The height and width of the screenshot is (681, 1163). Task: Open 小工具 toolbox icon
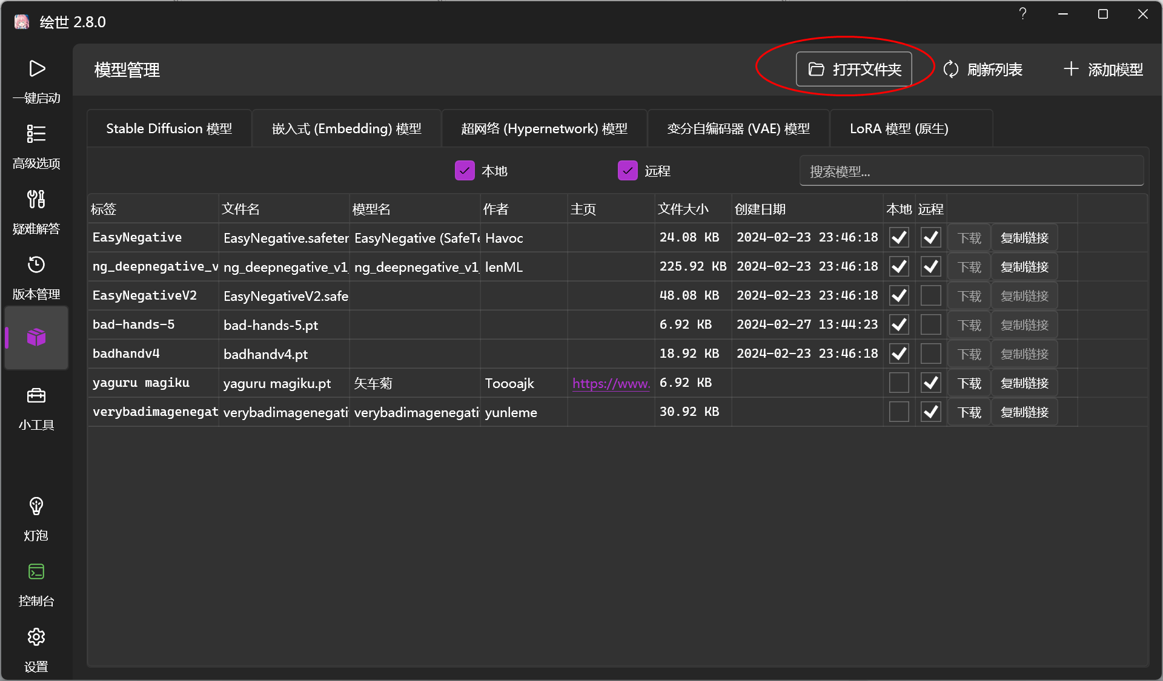[36, 396]
